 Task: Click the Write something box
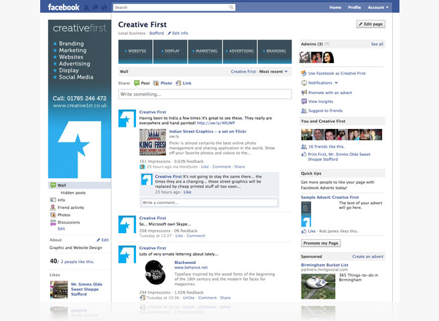(205, 94)
